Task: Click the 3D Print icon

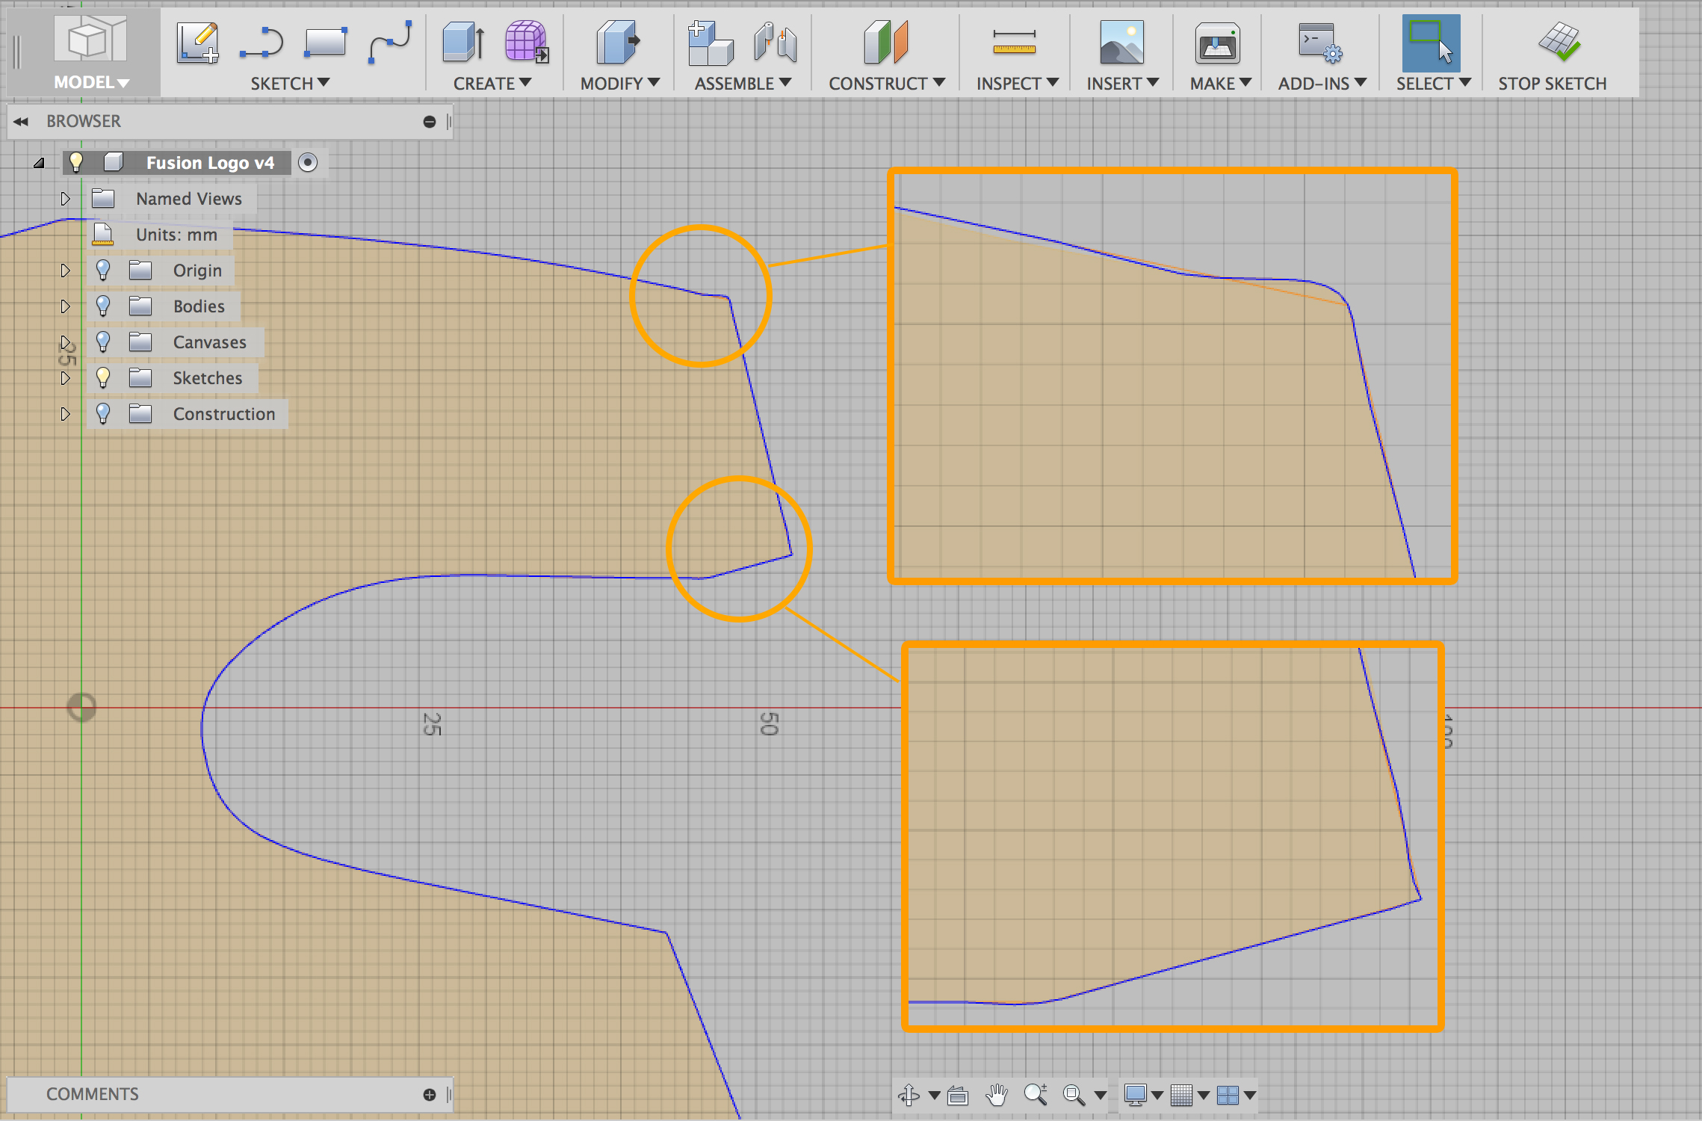Action: 1218,43
